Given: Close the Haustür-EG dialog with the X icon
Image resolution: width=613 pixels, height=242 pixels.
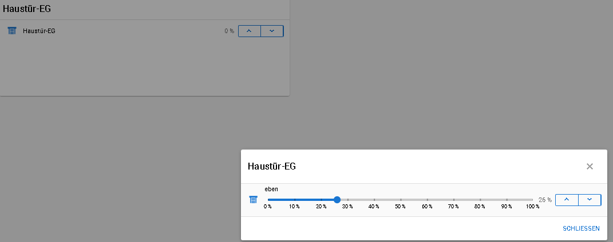Looking at the screenshot, I should click(x=590, y=167).
